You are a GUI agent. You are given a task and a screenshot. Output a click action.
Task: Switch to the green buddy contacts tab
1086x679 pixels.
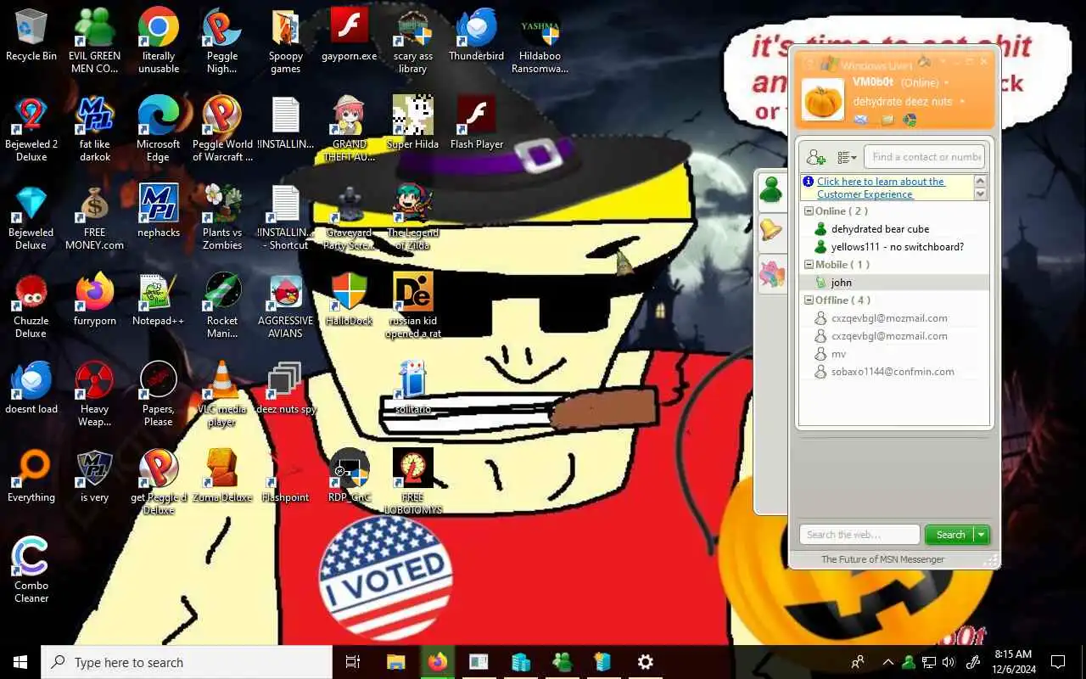(x=771, y=190)
